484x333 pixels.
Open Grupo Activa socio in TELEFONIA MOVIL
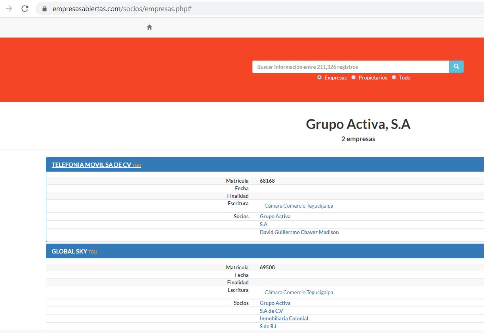pyautogui.click(x=275, y=216)
